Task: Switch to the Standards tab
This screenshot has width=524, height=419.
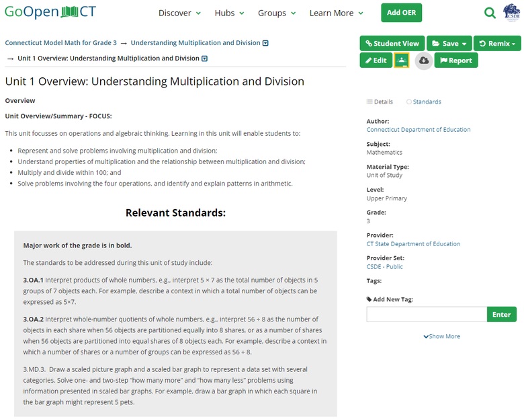Action: tap(424, 102)
